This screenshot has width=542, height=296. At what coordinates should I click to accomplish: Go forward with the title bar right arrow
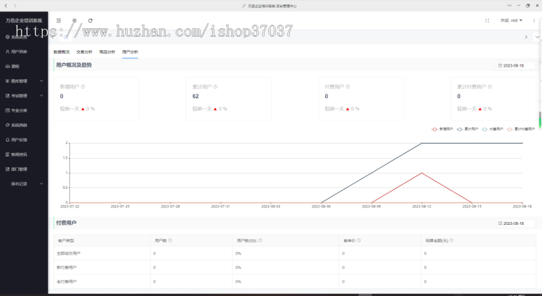(15, 5)
